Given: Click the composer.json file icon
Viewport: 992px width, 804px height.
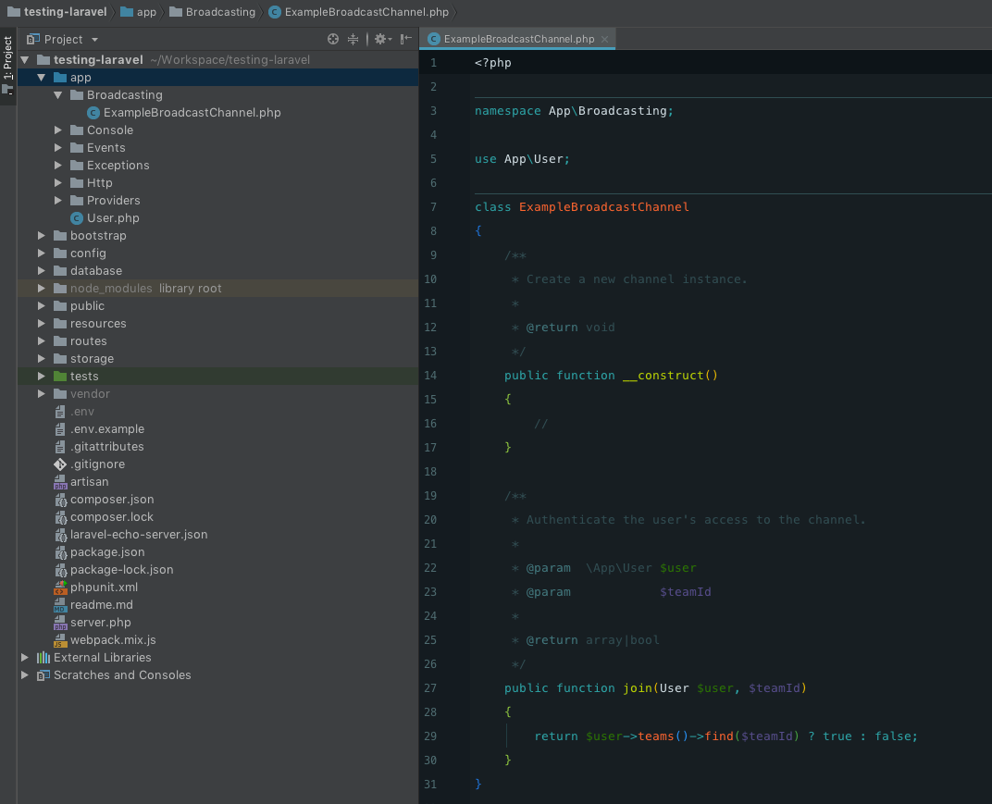Looking at the screenshot, I should tap(61, 499).
